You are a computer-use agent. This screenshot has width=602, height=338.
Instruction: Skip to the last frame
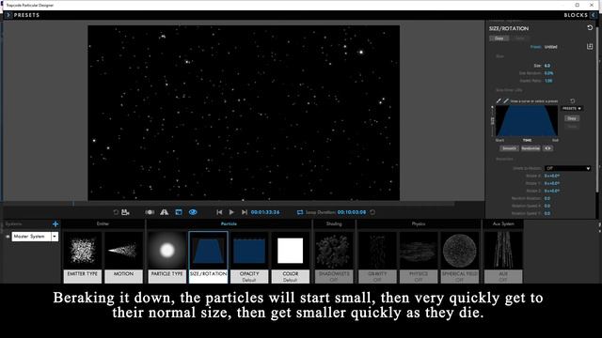tap(245, 212)
